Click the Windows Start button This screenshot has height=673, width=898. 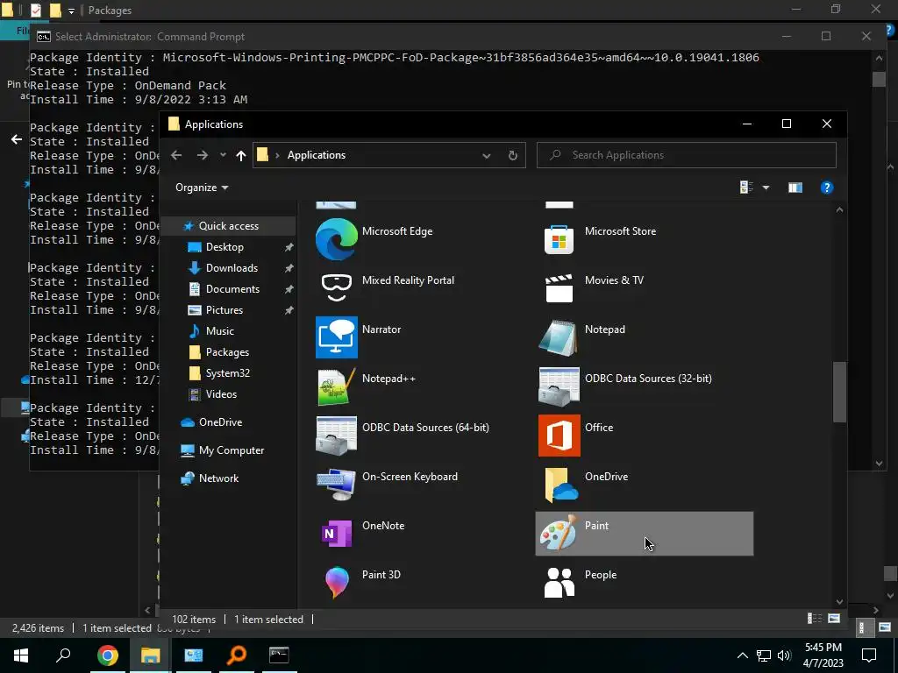click(x=21, y=655)
